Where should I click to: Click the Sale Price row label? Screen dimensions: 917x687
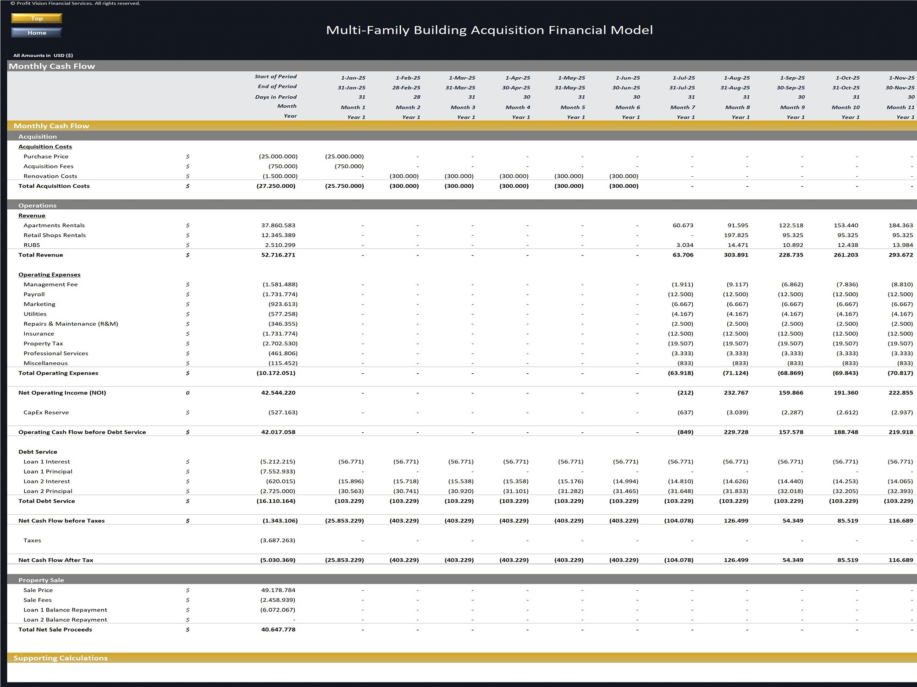pyautogui.click(x=38, y=590)
